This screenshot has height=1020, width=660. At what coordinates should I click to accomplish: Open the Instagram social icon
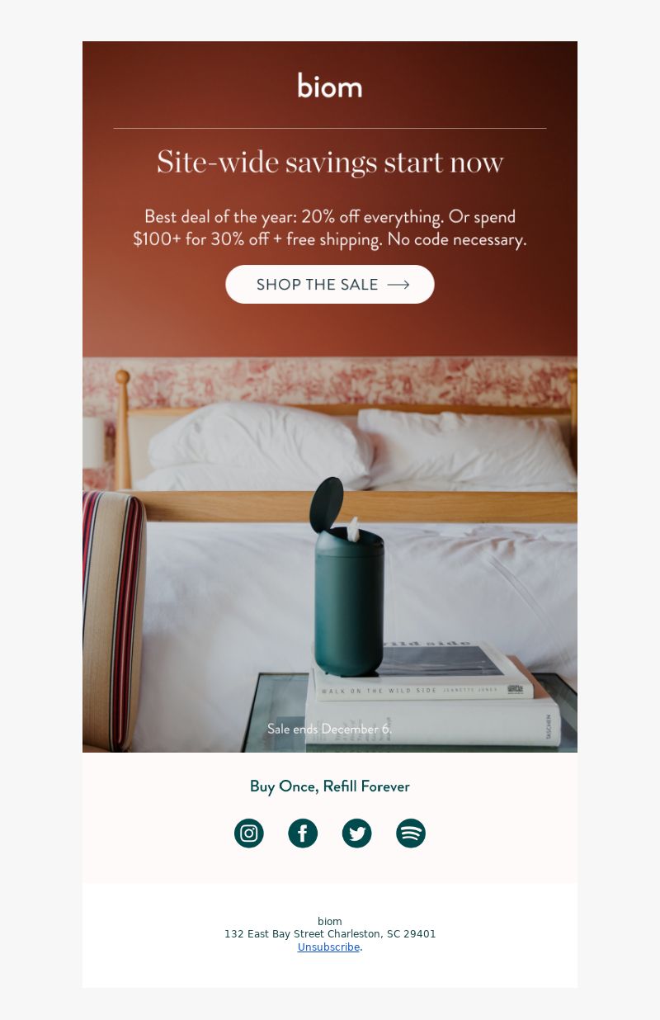tap(249, 833)
